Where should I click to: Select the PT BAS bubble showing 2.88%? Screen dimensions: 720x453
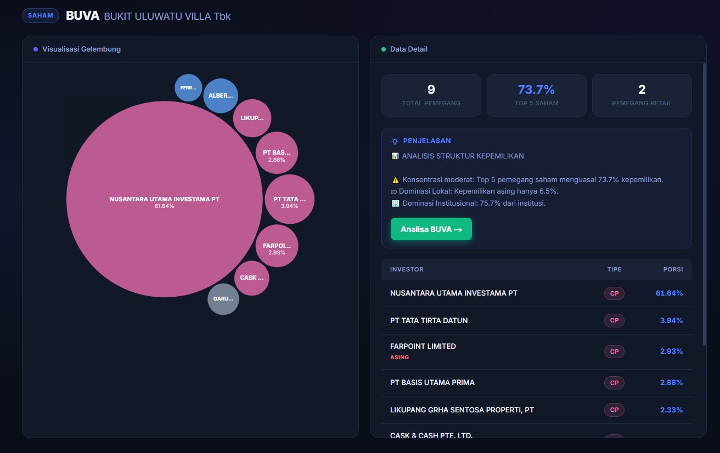click(277, 153)
